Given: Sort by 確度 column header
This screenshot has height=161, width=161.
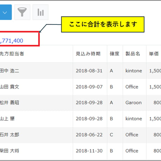Looking at the screenshot, I should 114,54.
